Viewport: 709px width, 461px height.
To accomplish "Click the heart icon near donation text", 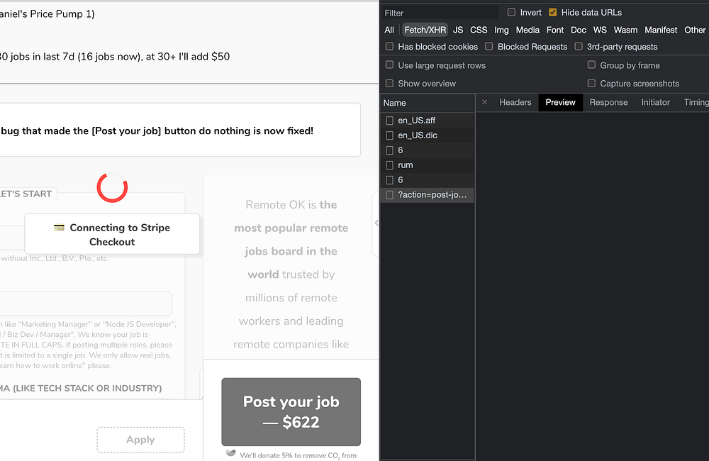I will click(x=230, y=453).
